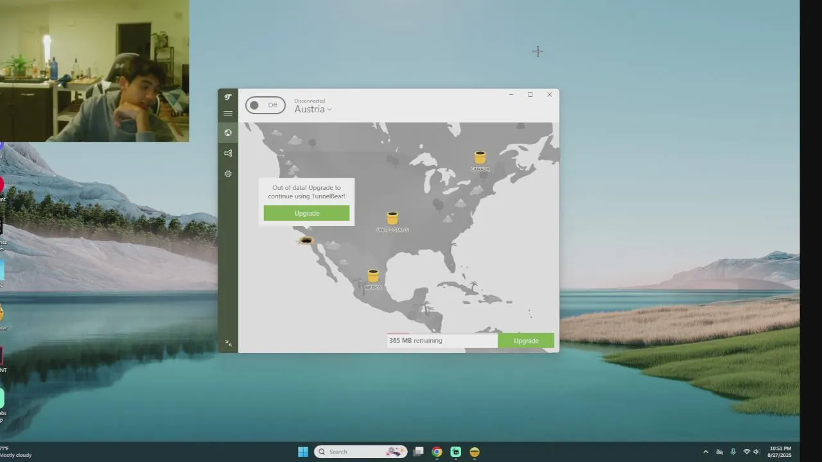This screenshot has width=822, height=462.
Task: Click the compact mode arrows icon
Action: pyautogui.click(x=229, y=343)
